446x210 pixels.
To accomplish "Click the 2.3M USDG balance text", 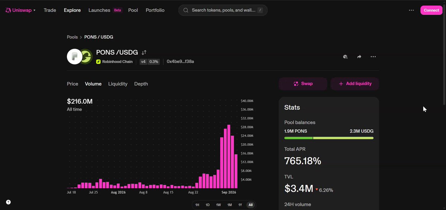I will coord(362,131).
